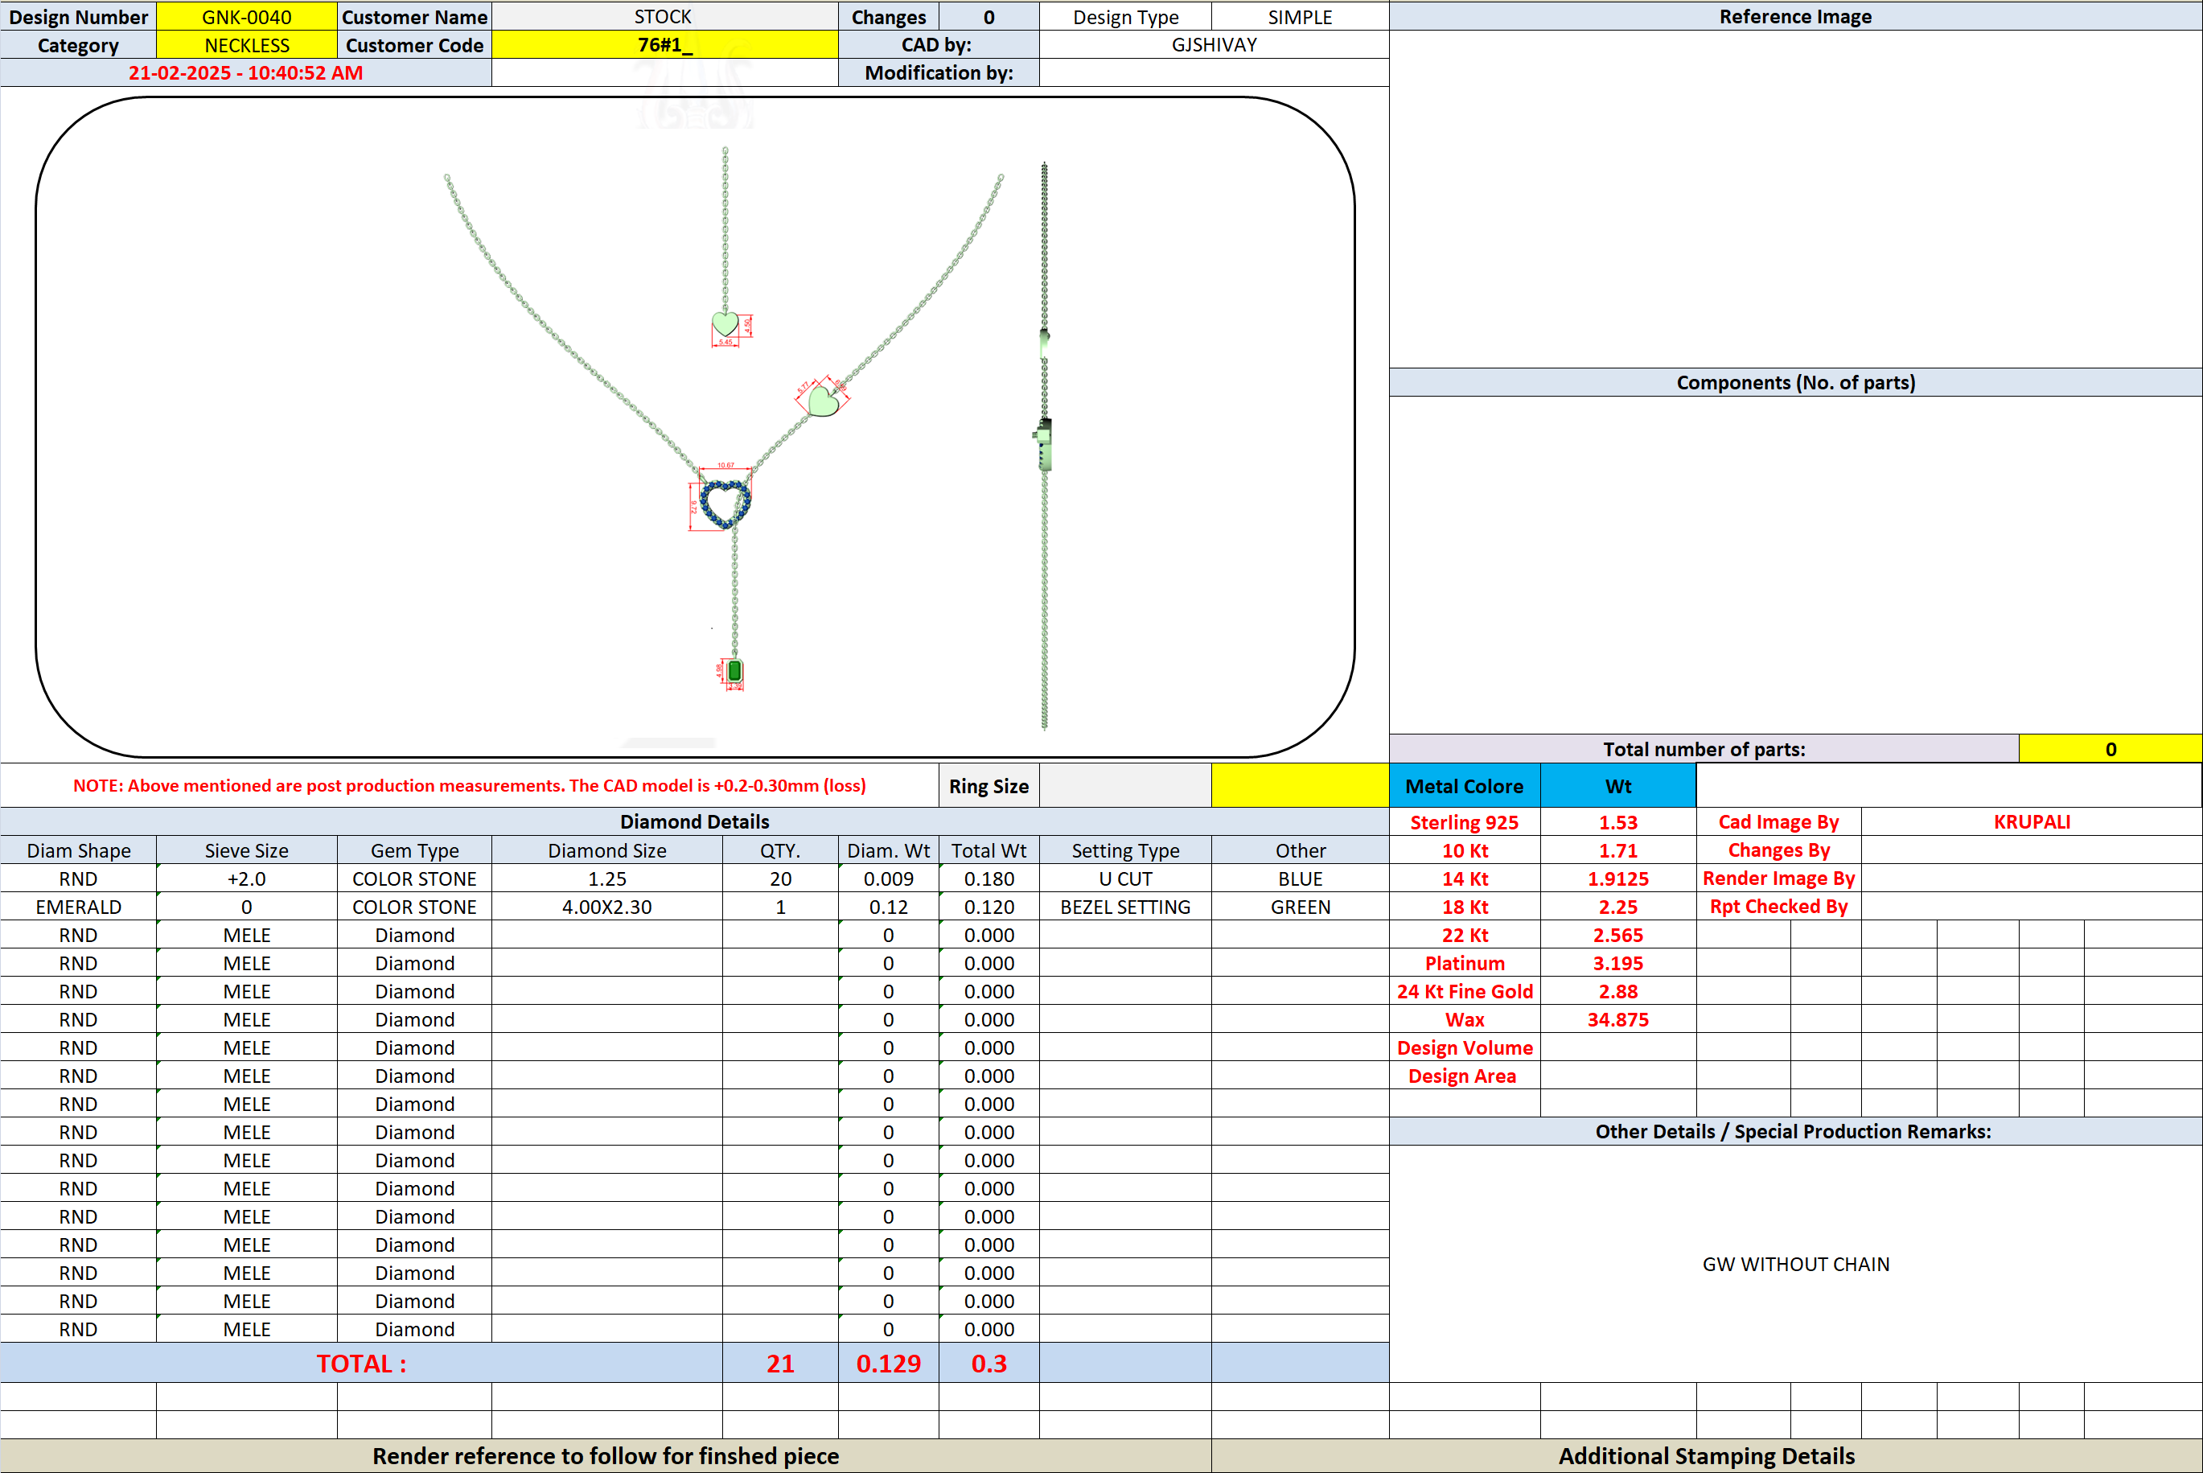
Task: Click the Additional Stamping Details header
Action: pos(1706,1455)
